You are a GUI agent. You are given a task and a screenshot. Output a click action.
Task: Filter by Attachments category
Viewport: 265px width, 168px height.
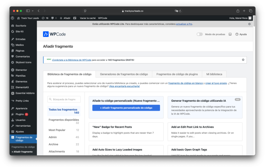pos(64,151)
